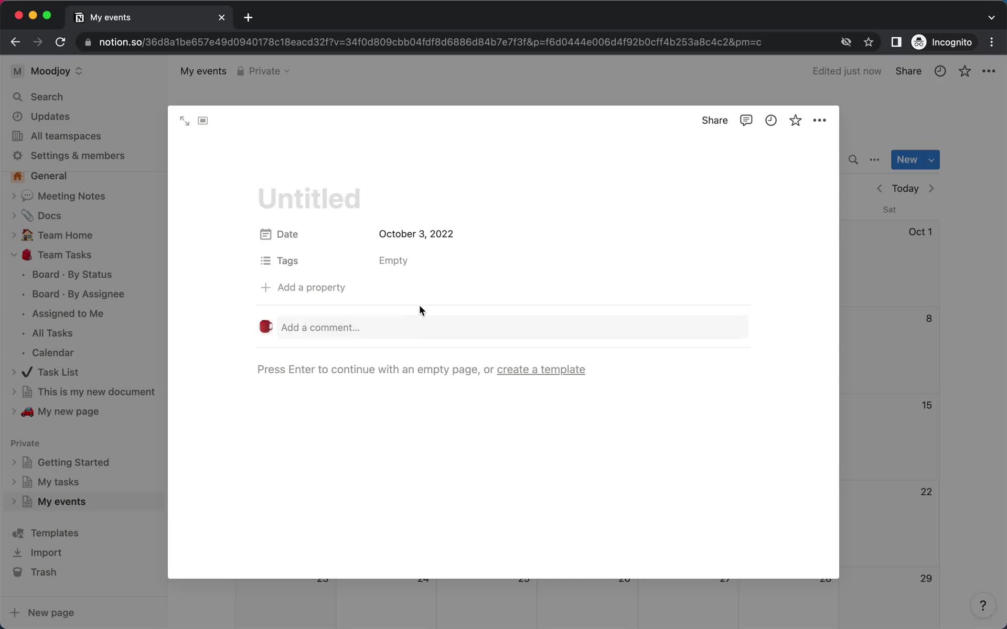Click the history/version icon on modal
Image resolution: width=1007 pixels, height=629 pixels.
coord(770,120)
